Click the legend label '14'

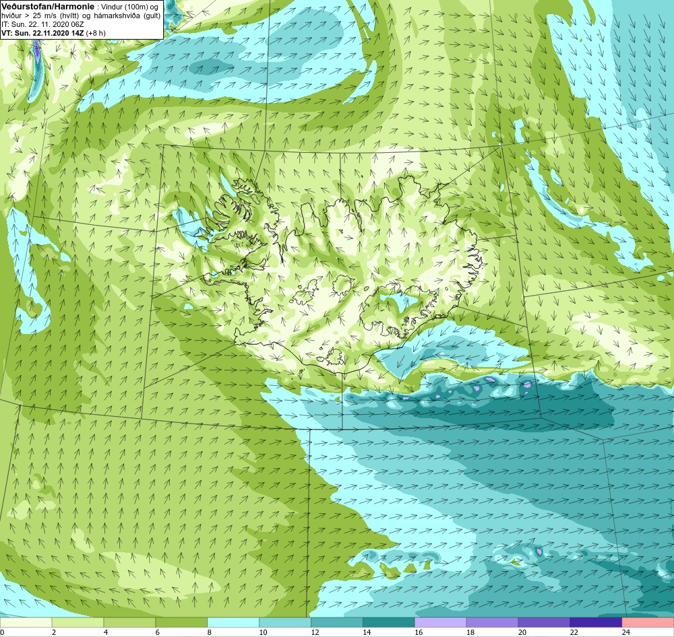(x=367, y=632)
